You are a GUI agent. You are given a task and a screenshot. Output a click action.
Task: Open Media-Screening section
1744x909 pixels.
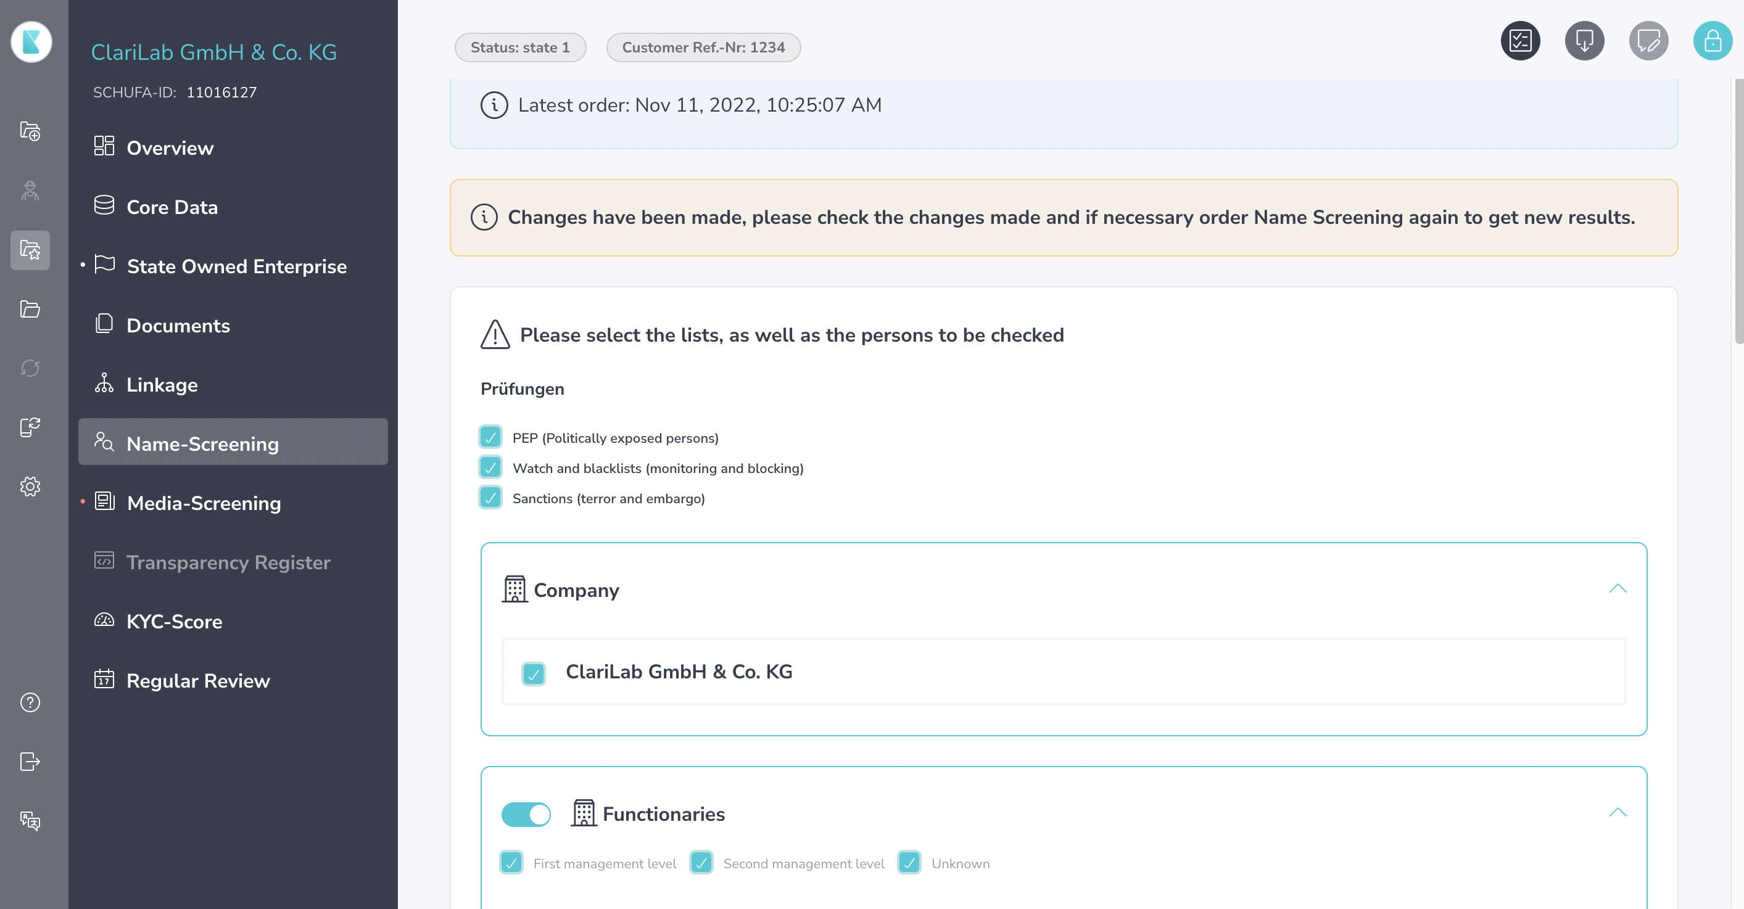tap(233, 503)
